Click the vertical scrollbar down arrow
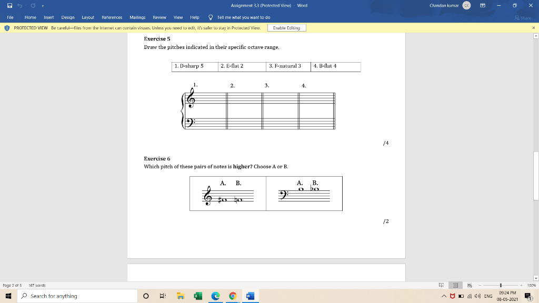The height and width of the screenshot is (303, 539). click(x=536, y=278)
